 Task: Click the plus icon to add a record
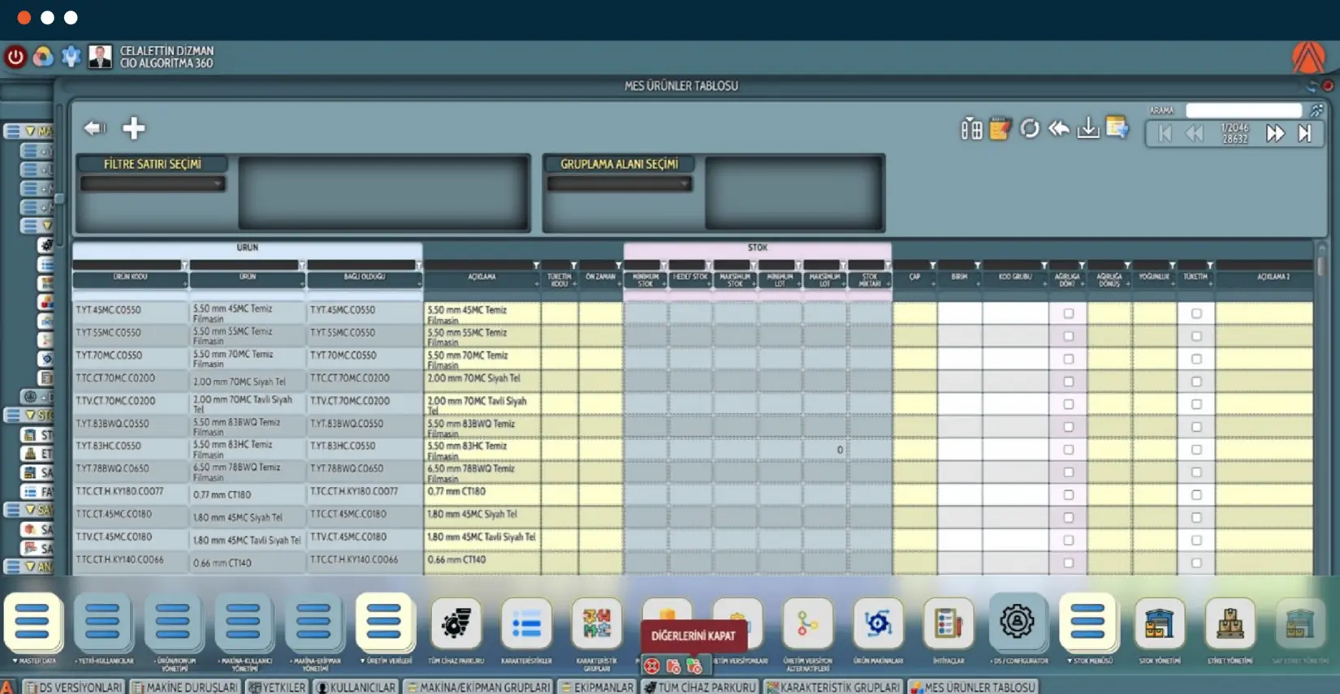[x=134, y=128]
